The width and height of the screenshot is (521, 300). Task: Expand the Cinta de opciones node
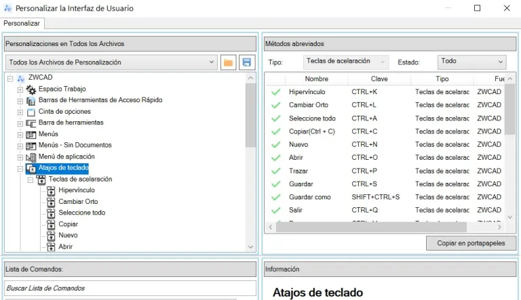(20, 112)
